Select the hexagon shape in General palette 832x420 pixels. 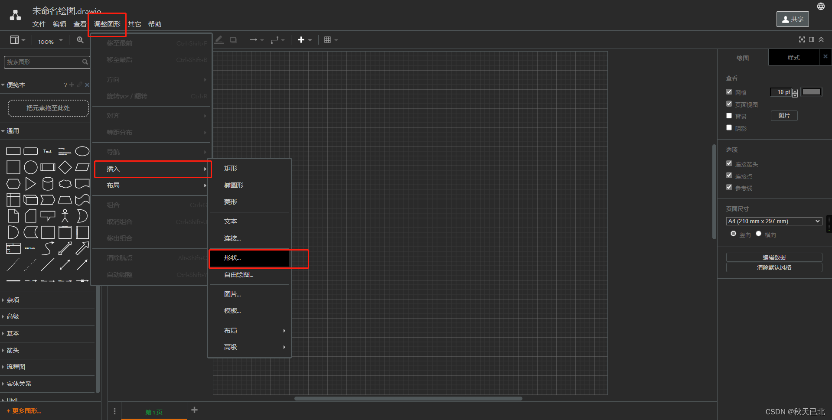point(13,184)
